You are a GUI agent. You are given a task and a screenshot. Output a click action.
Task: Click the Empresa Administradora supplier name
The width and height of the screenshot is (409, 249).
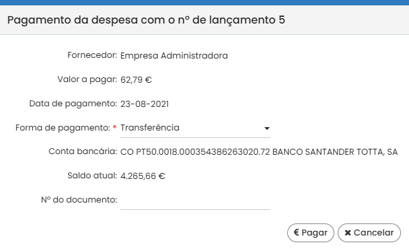click(x=174, y=56)
